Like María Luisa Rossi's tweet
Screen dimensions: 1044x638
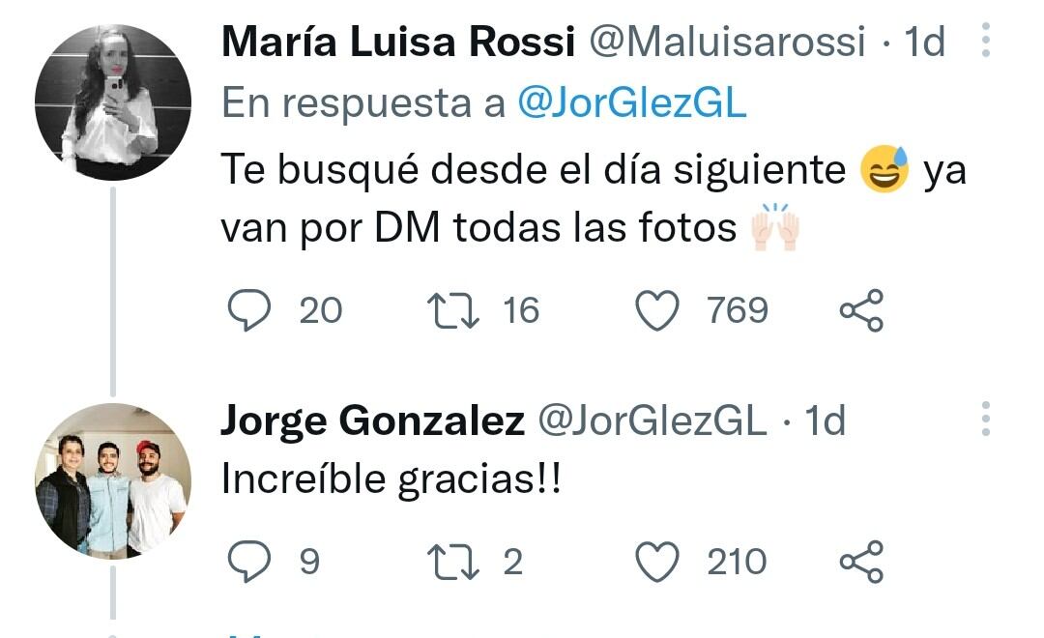(657, 310)
